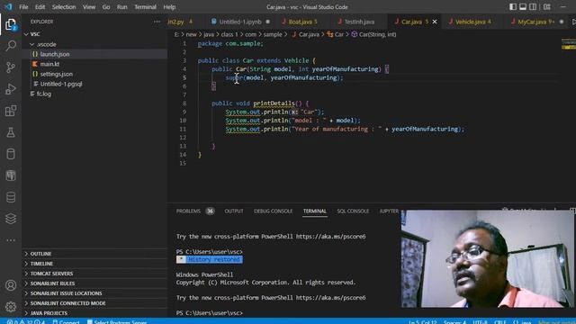576x324 pixels.
Task: Open main.kt file in explorer
Action: click(x=94, y=64)
